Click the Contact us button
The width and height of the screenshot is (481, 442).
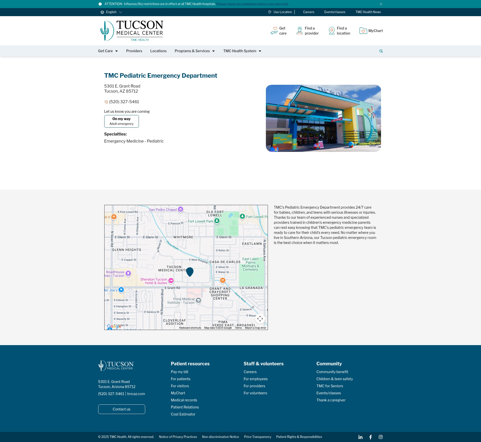pos(121,409)
